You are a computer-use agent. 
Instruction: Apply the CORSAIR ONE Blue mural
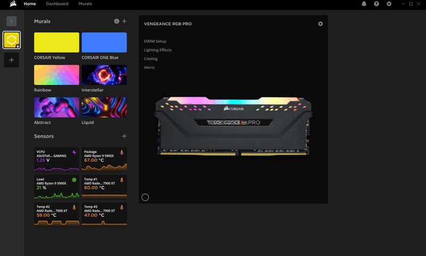[x=104, y=42]
